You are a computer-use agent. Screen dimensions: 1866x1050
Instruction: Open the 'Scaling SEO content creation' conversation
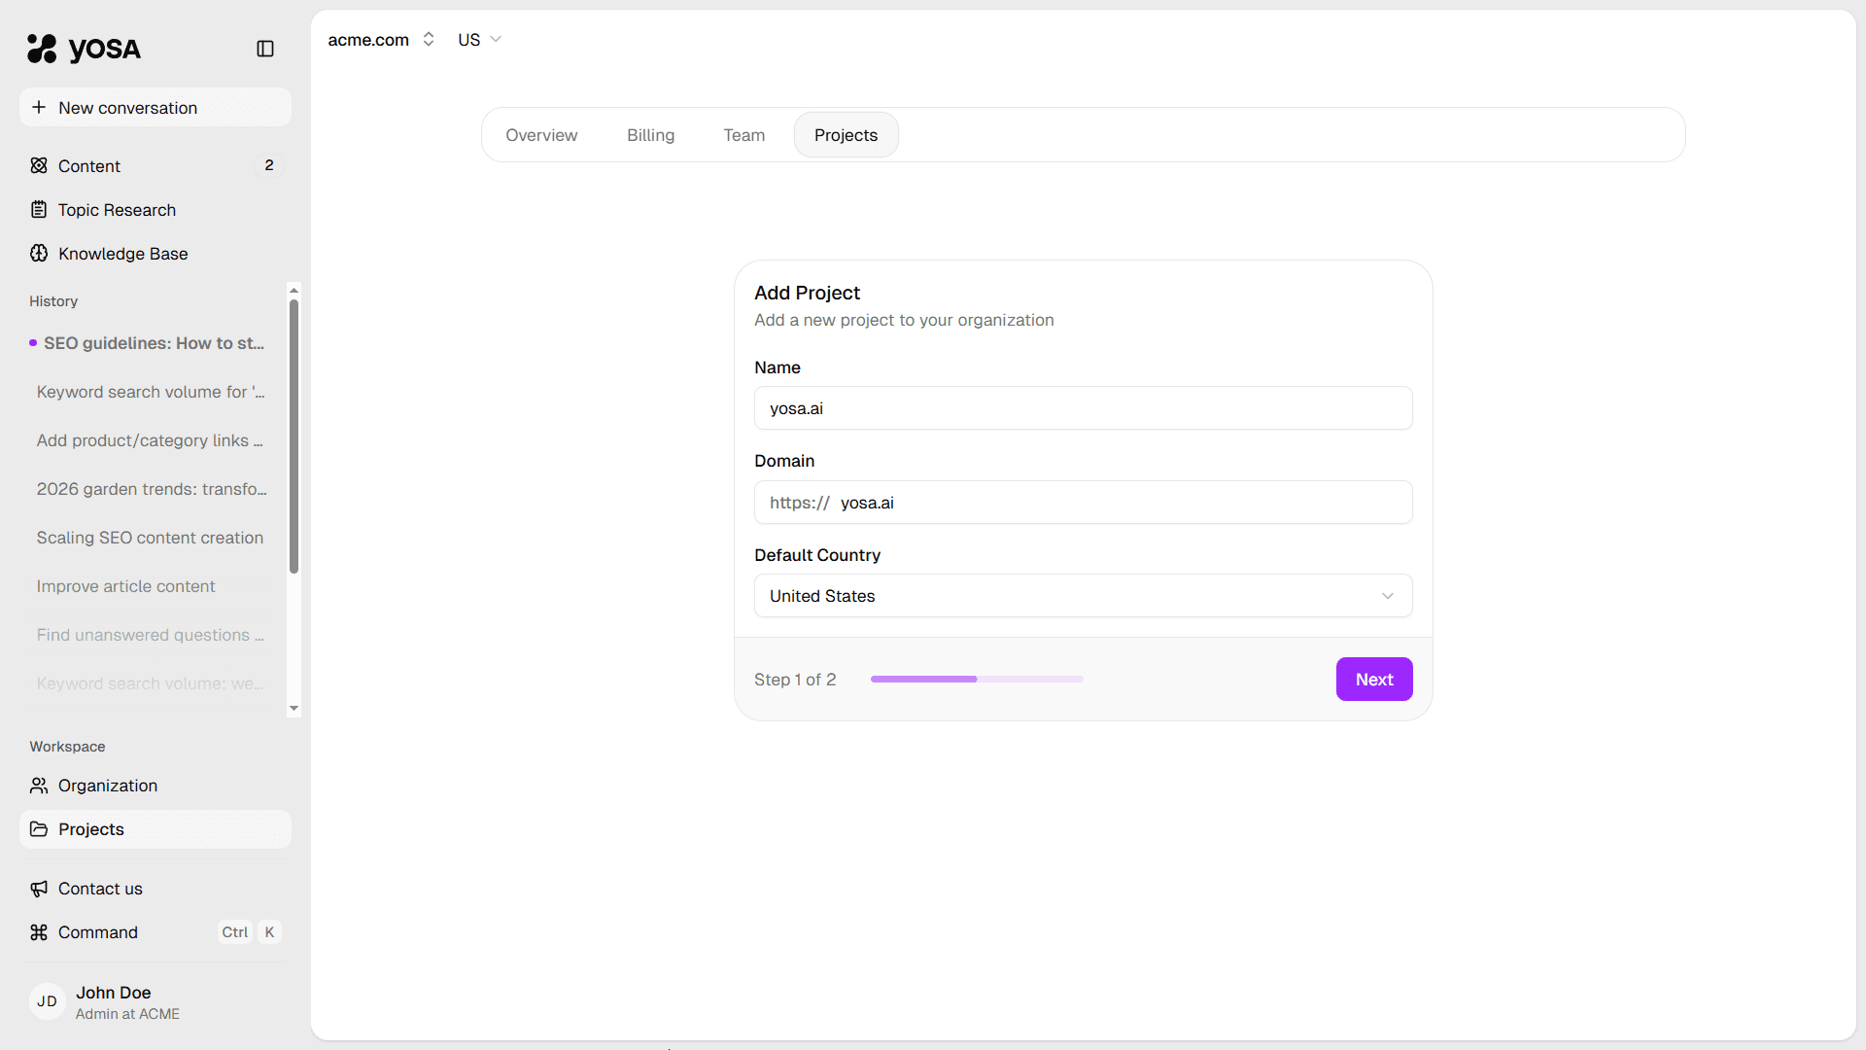(x=149, y=538)
